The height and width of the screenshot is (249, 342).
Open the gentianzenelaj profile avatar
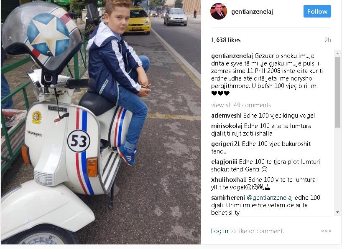click(219, 11)
